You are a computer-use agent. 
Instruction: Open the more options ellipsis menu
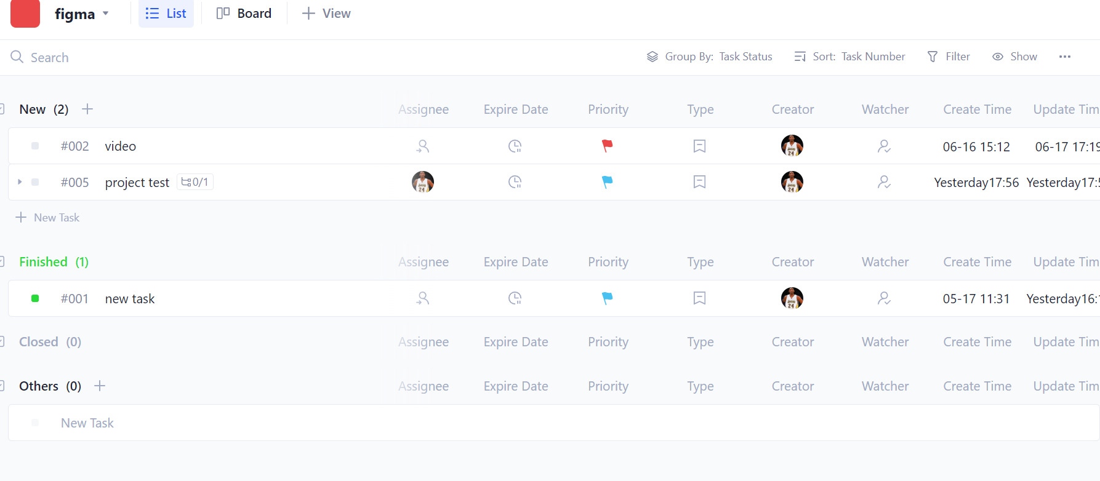pos(1064,57)
